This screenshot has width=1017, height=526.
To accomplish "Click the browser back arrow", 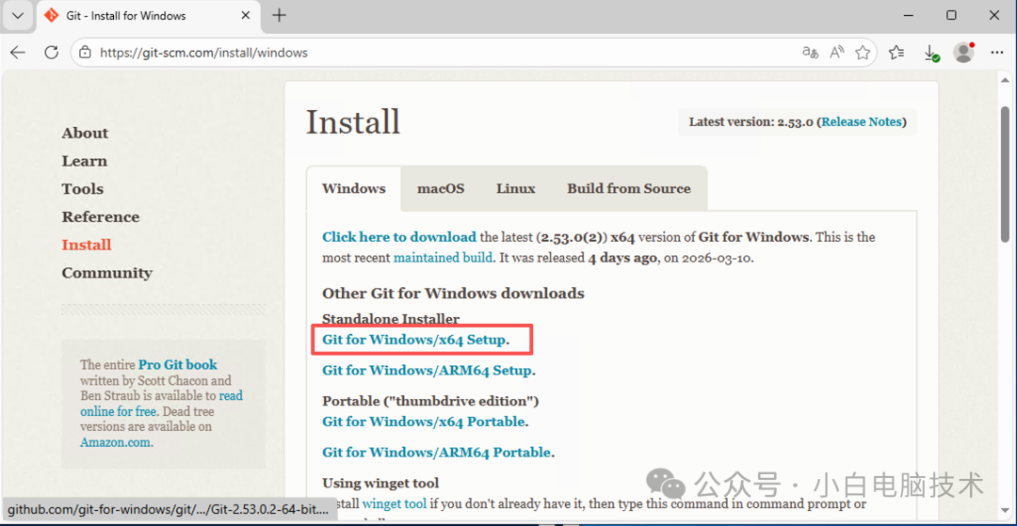I will click(x=18, y=53).
